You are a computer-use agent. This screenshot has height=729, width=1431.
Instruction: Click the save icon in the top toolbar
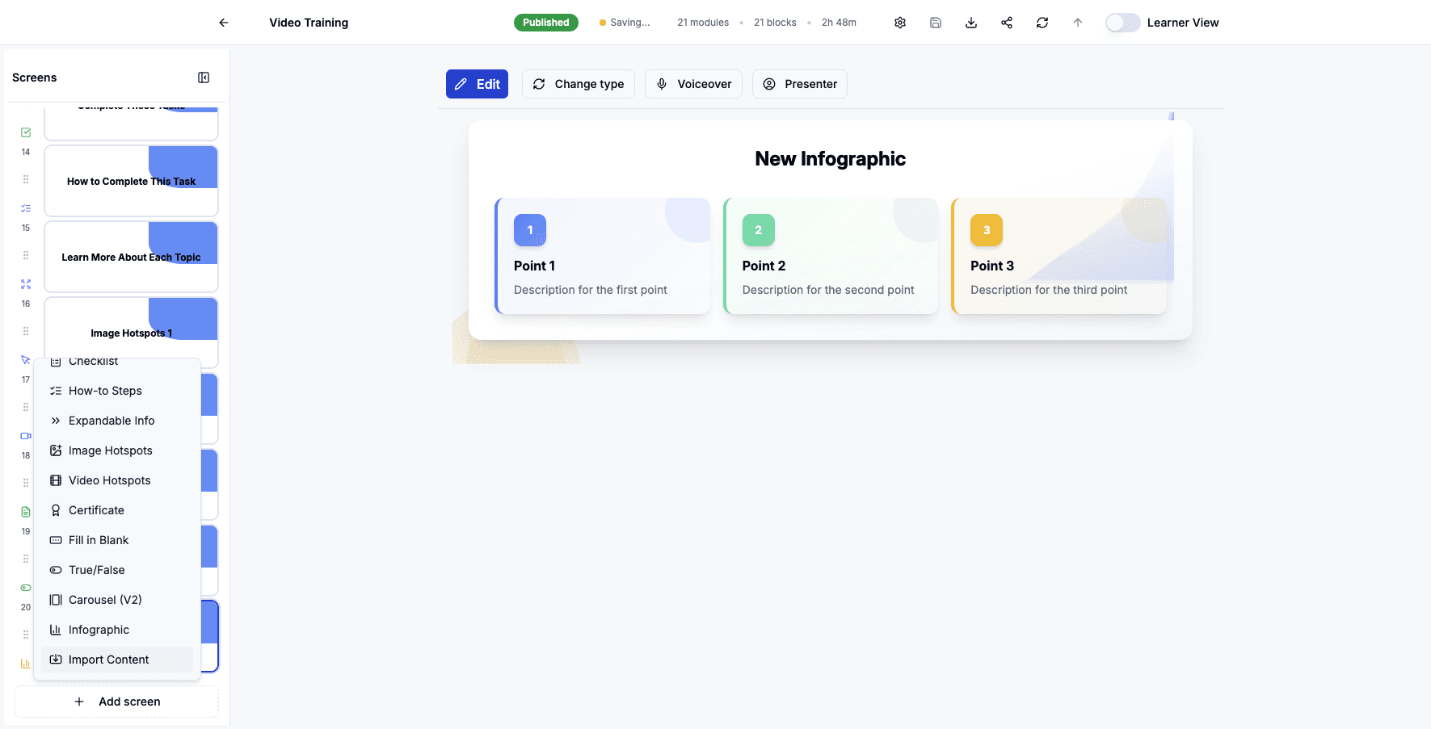point(935,22)
